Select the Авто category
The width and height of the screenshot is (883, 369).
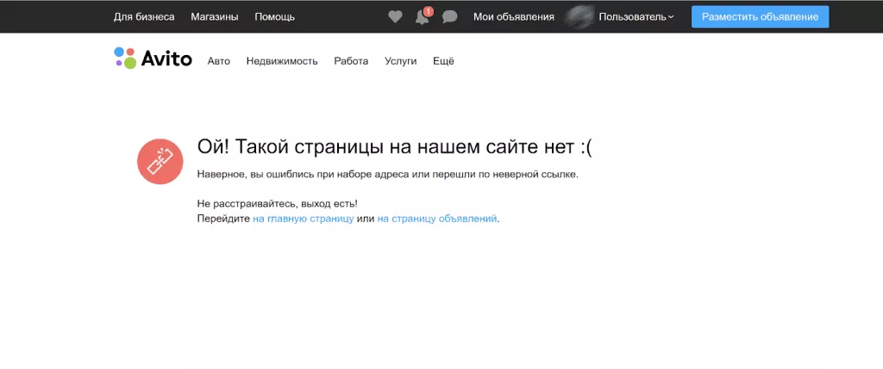[219, 61]
